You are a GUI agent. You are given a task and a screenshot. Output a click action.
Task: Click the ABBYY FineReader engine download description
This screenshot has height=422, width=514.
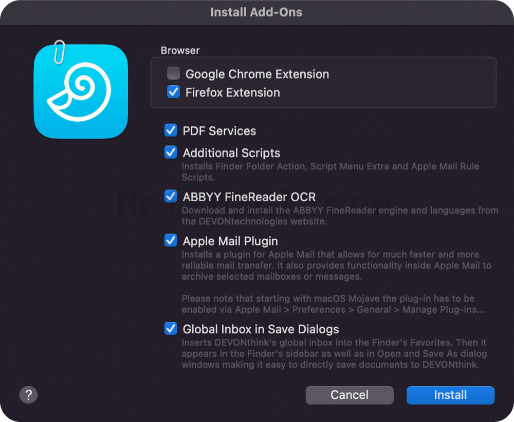click(x=340, y=216)
